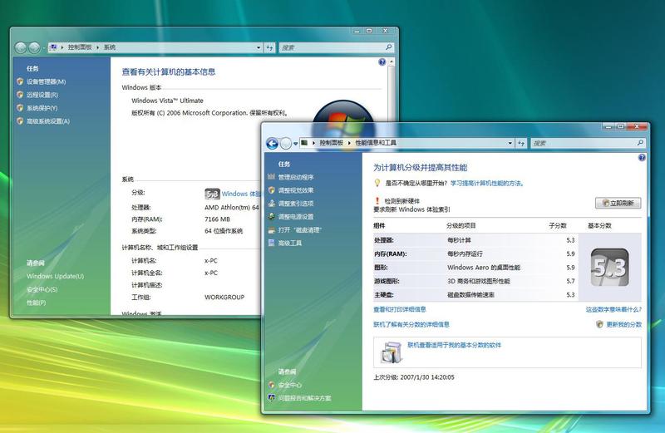
Task: Click 控制面板 breadcrumb in System window
Action: click(80, 47)
